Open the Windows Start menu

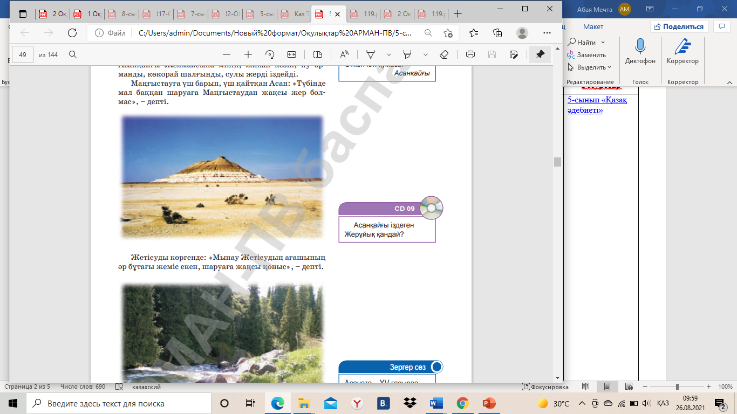tap(13, 403)
